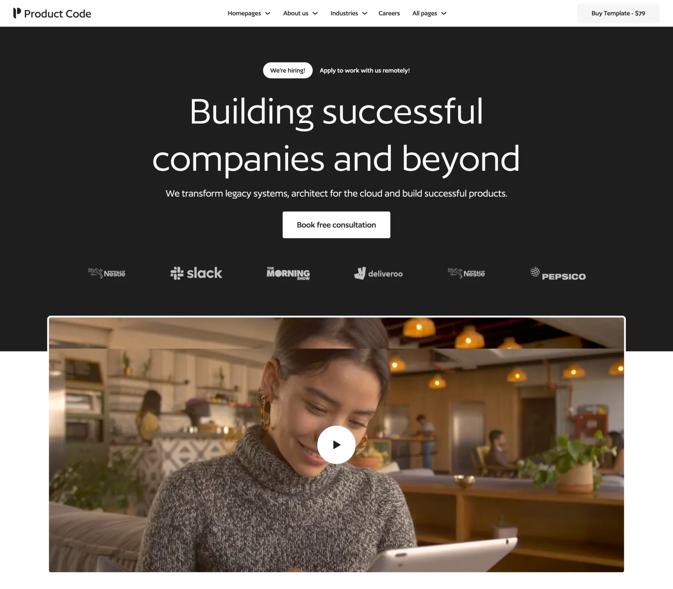Follow Apply to work with us remotely link

click(365, 70)
